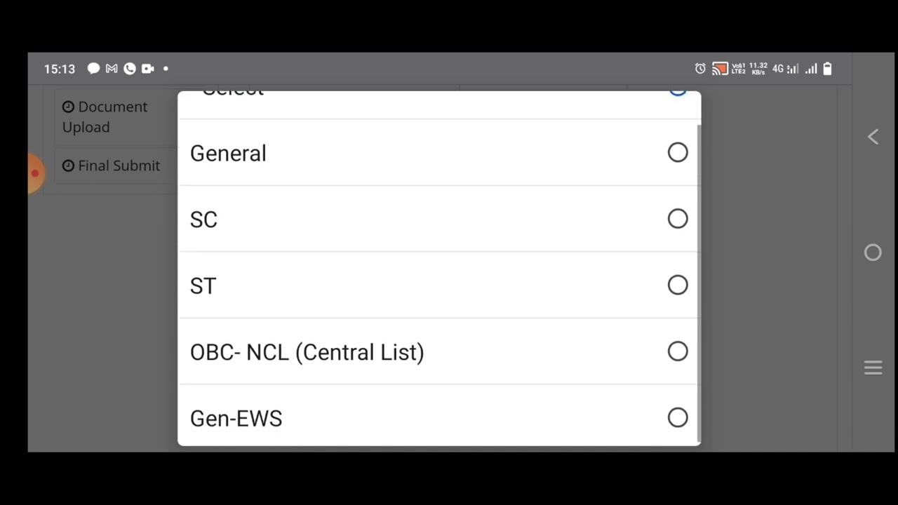Tap the orange screen recorder bubble

coord(35,173)
